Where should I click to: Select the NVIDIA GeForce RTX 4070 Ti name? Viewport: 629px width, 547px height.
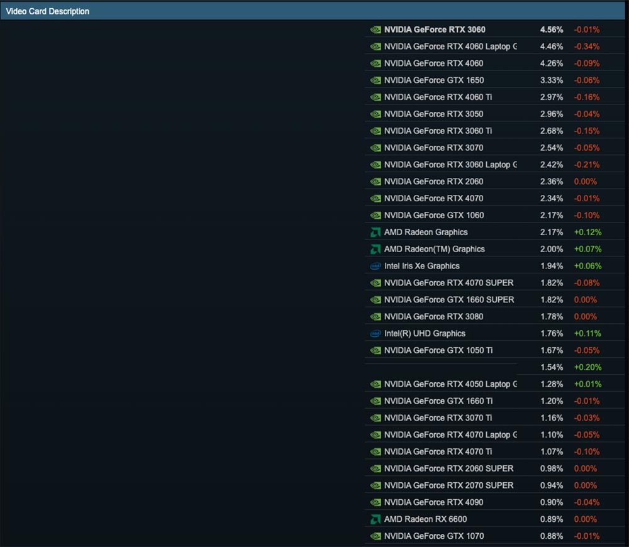(438, 451)
